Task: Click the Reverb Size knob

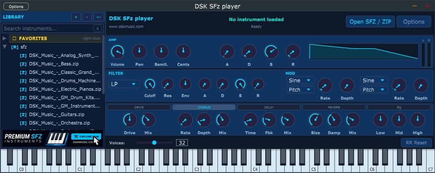Action: [x=315, y=120]
